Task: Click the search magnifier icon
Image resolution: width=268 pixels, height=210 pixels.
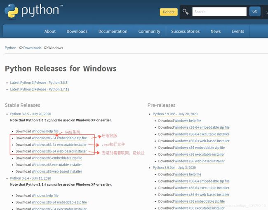Action: tap(185, 12)
